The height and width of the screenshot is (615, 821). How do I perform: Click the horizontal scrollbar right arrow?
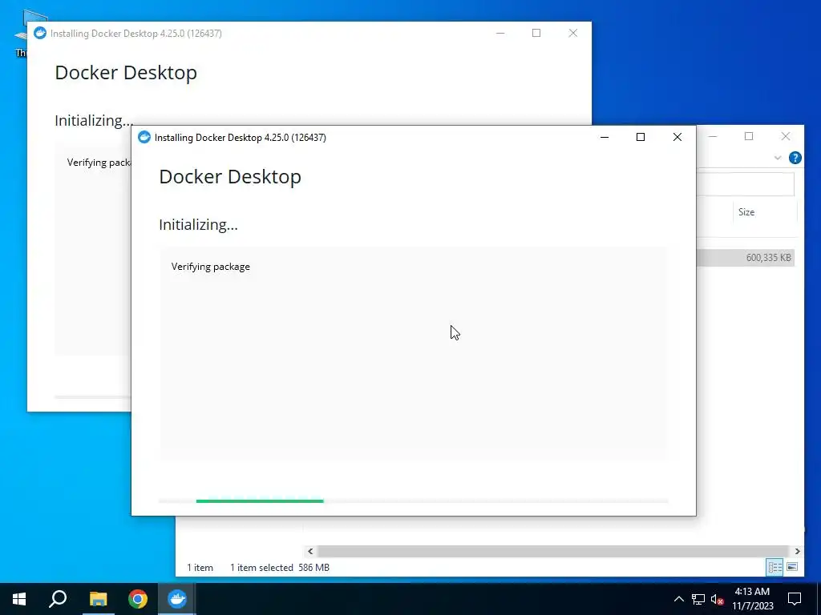point(797,551)
